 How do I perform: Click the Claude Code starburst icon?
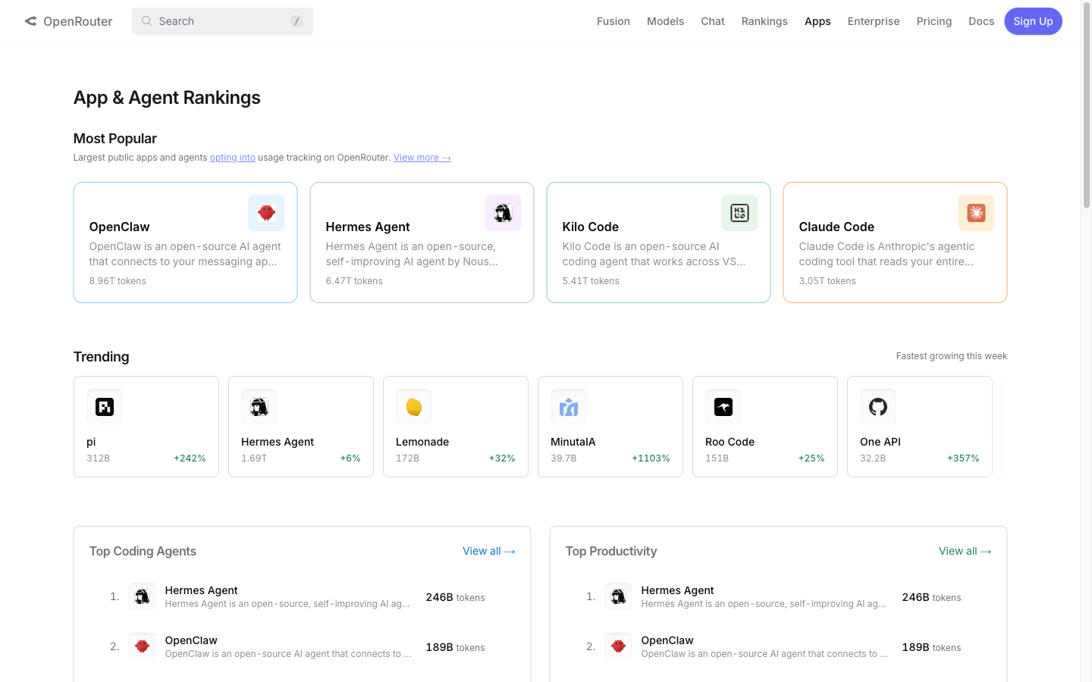pos(976,213)
